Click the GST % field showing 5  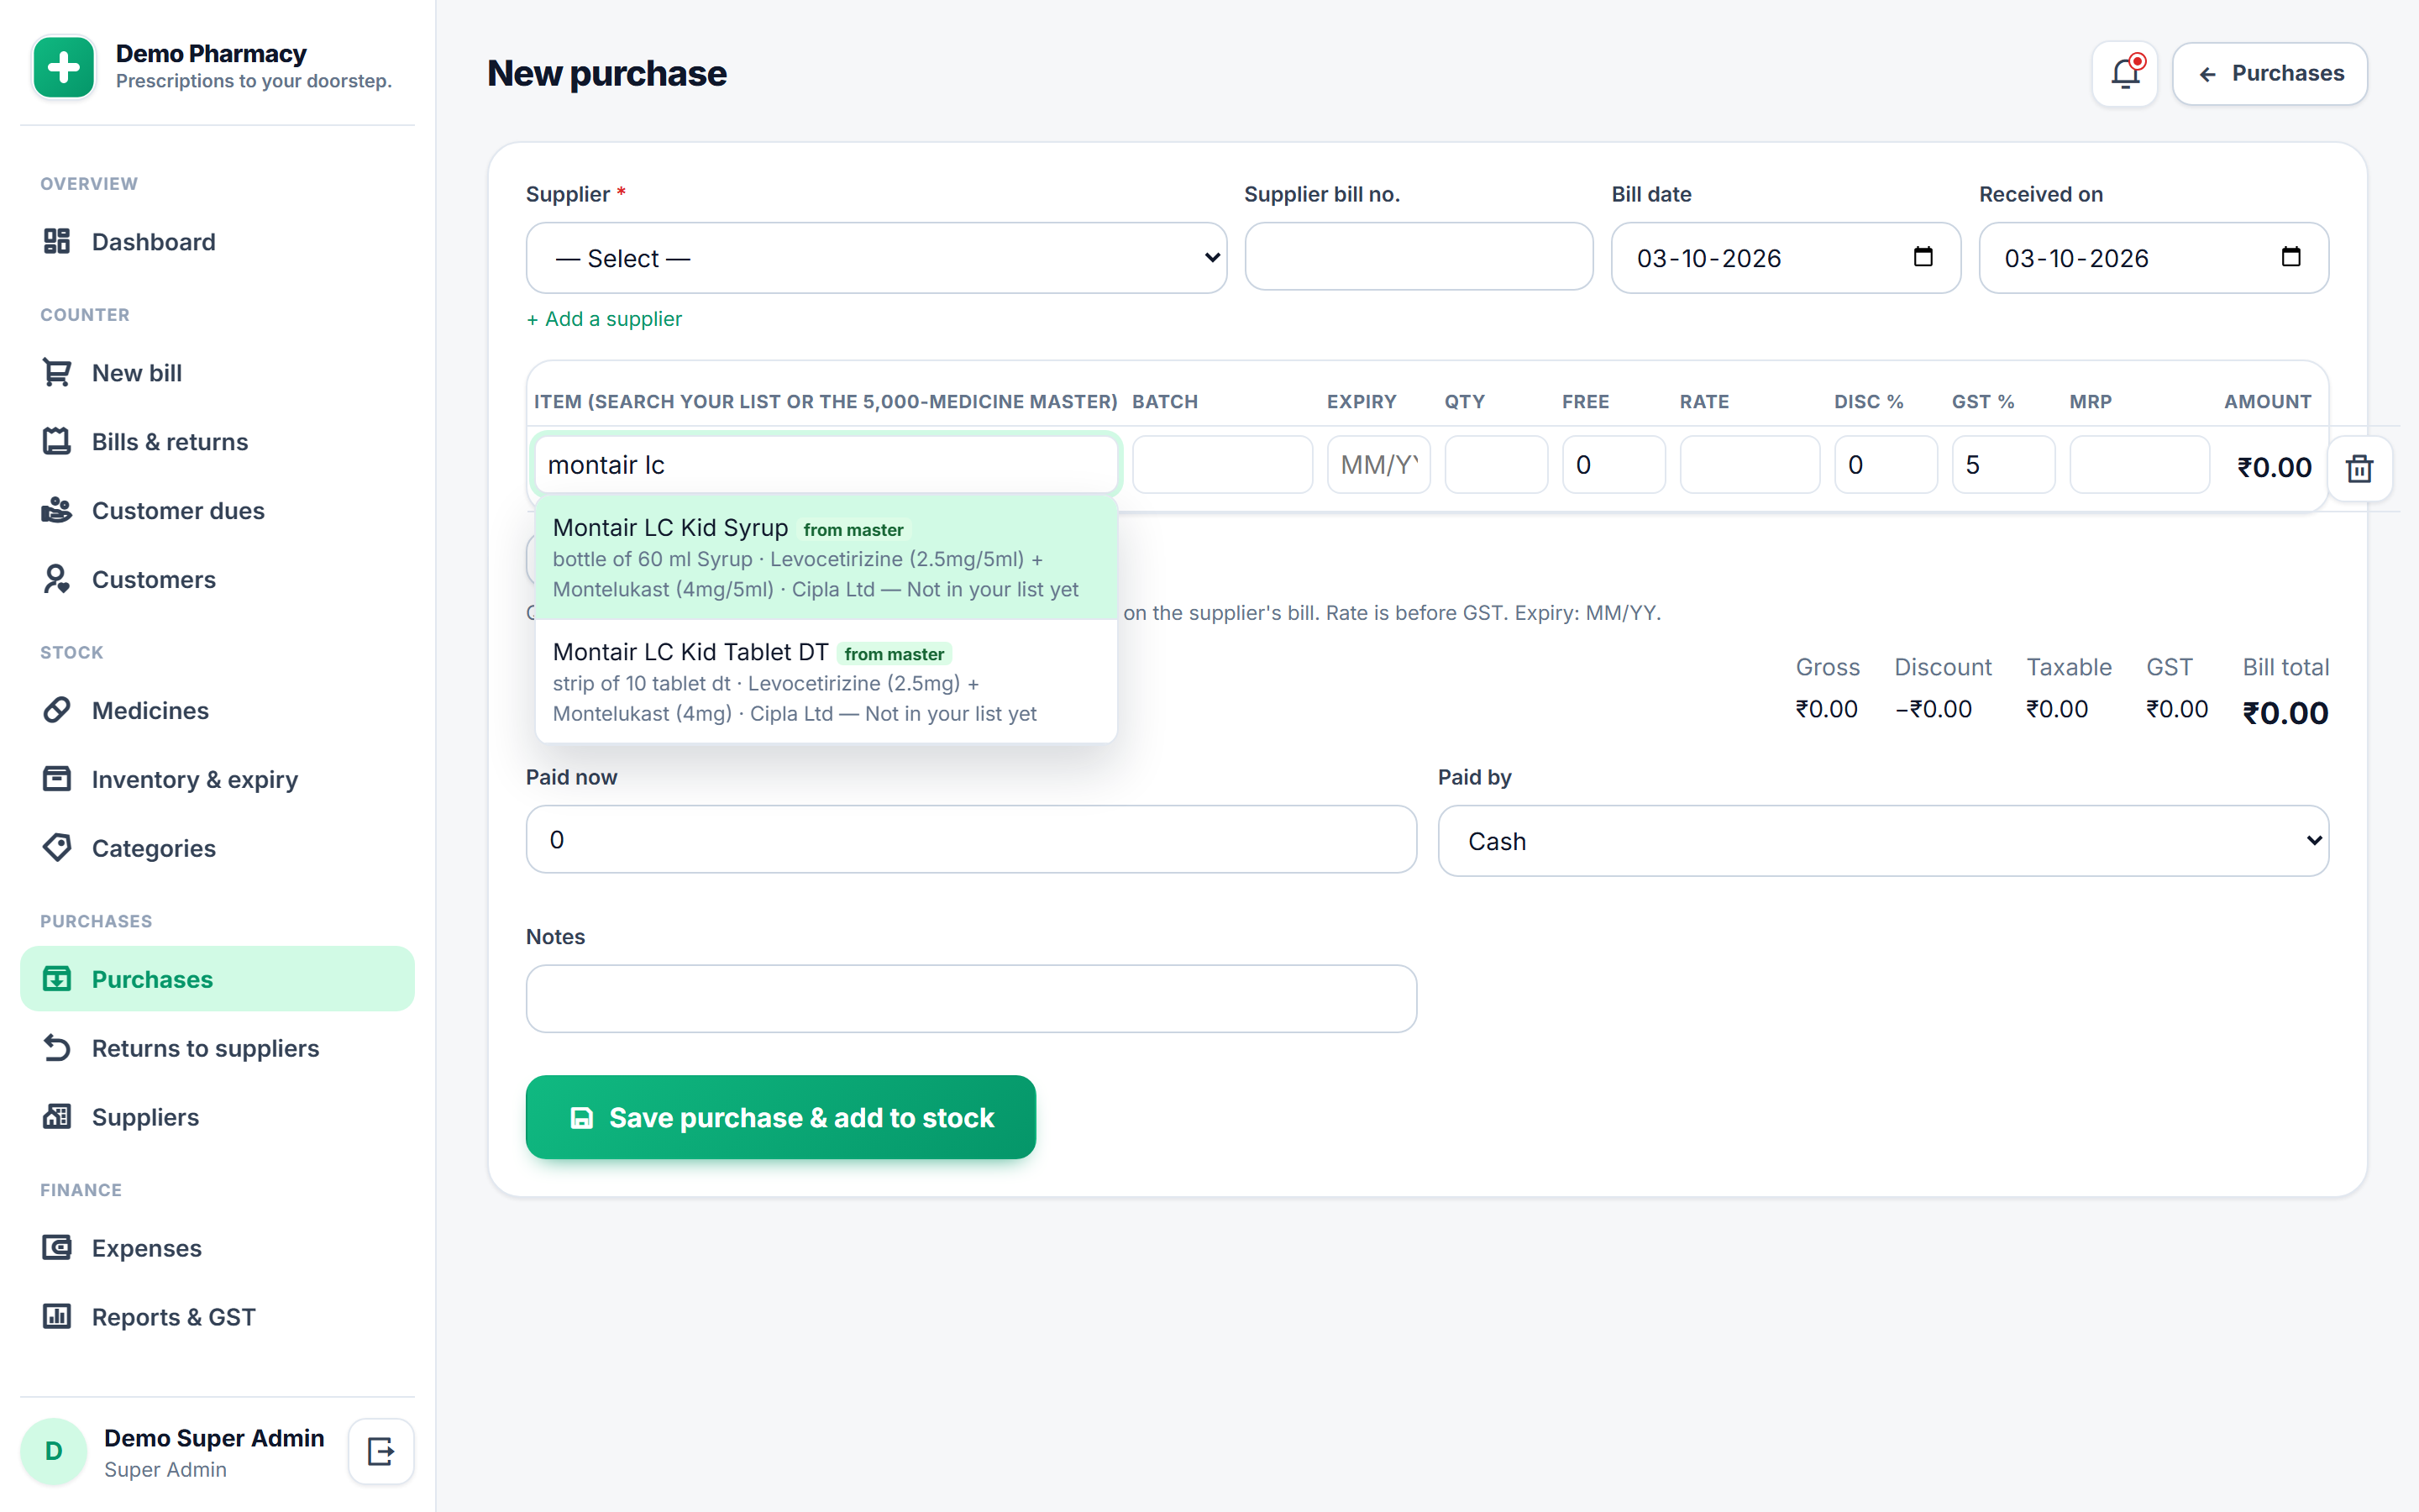(x=2003, y=465)
